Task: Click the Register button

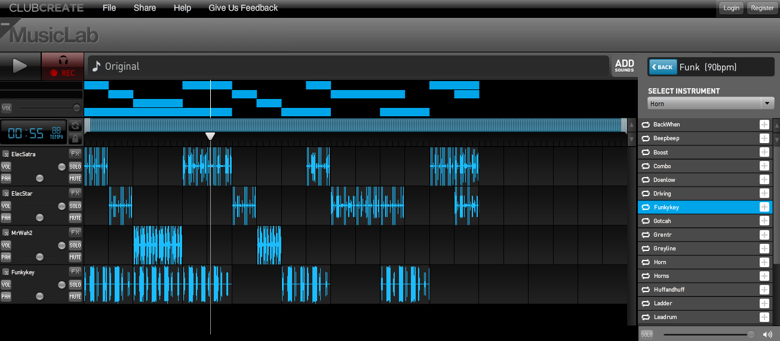Action: (x=762, y=8)
